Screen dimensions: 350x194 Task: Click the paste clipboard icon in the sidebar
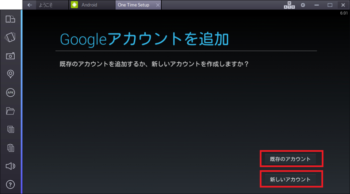tap(11, 148)
